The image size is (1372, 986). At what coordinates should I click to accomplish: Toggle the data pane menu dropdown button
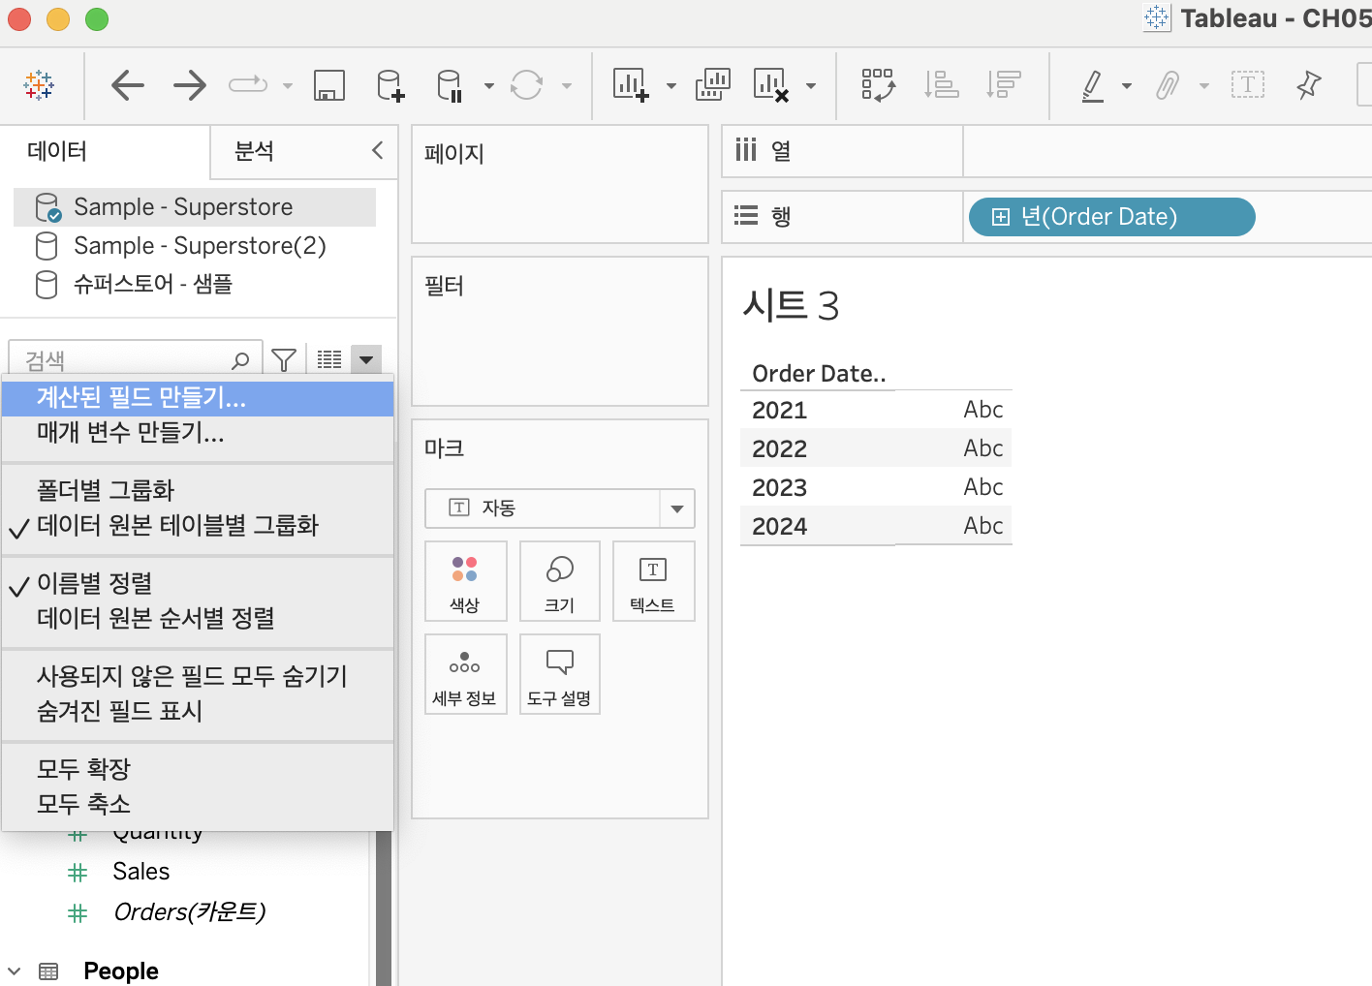tap(366, 360)
